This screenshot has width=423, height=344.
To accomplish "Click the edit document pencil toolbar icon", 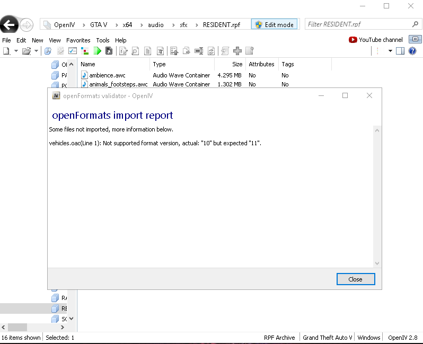I will pyautogui.click(x=124, y=51).
